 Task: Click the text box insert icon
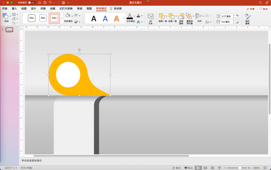(x=14, y=15)
